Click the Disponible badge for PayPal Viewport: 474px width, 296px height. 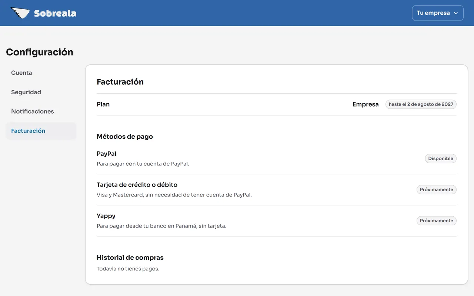tap(441, 158)
